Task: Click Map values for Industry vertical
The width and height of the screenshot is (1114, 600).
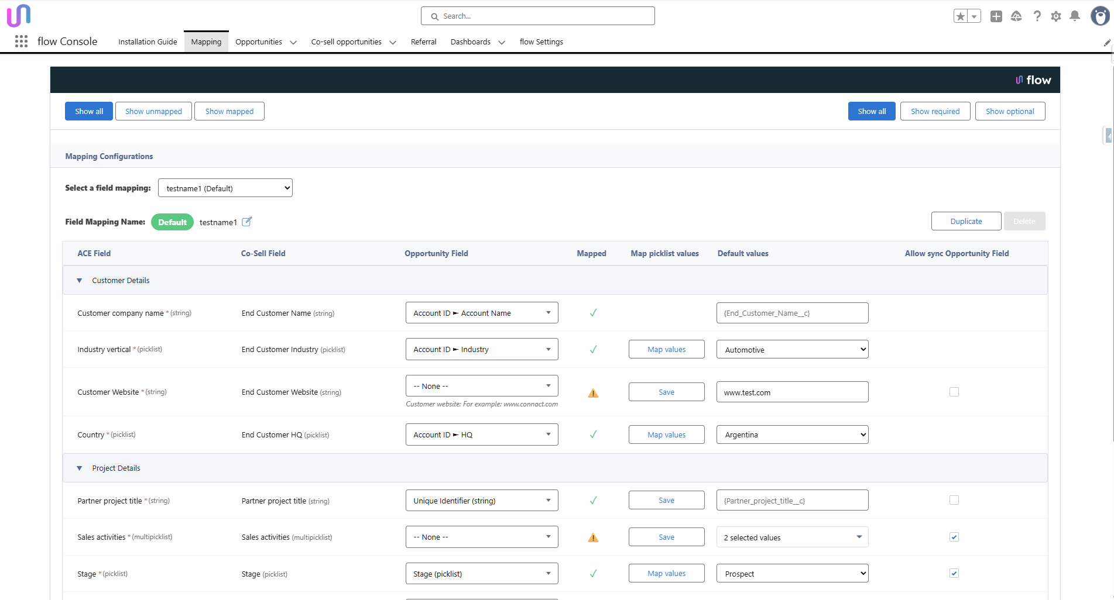Action: point(666,350)
